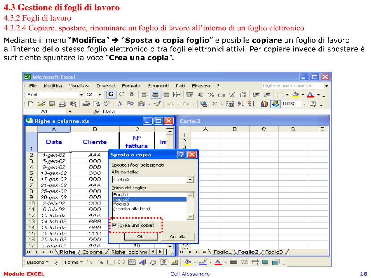Expand the paste options arrow

pos(149,104)
